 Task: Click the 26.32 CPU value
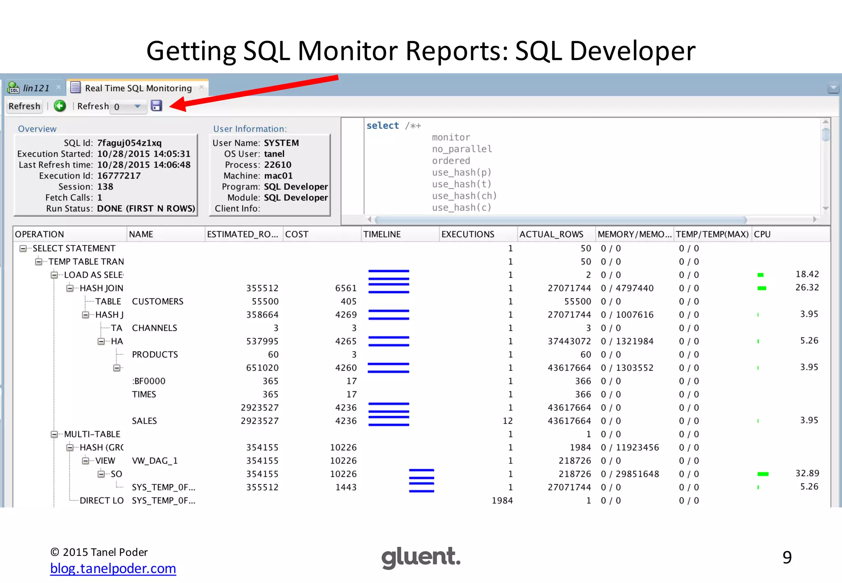807,287
